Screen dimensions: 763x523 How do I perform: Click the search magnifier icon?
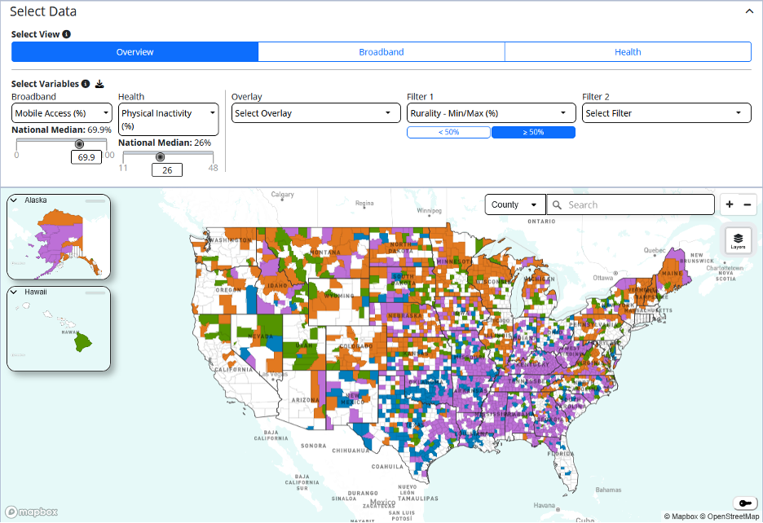(557, 204)
